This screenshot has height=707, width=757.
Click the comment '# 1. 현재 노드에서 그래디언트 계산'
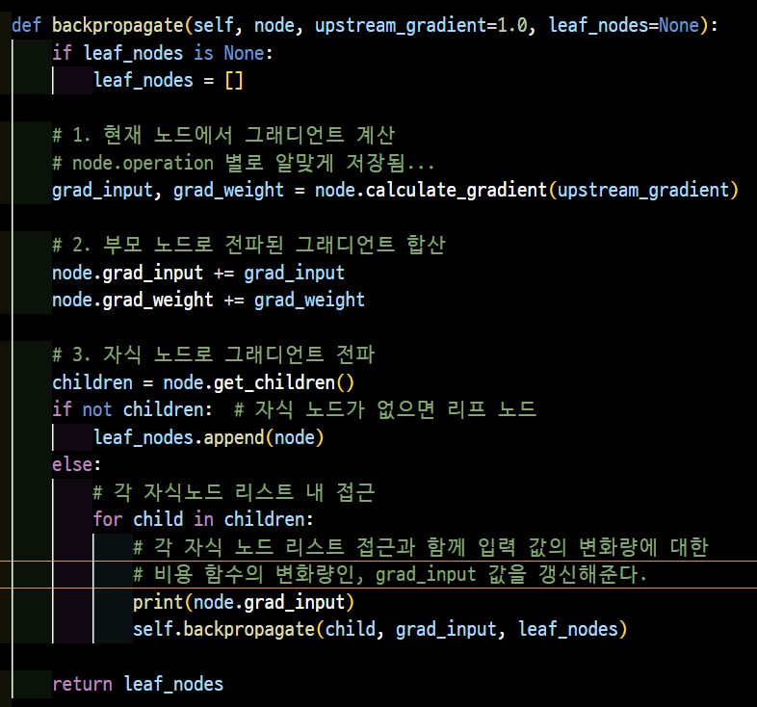[x=223, y=135]
